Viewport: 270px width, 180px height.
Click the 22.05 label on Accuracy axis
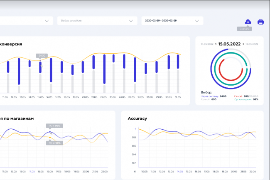click(x=253, y=172)
